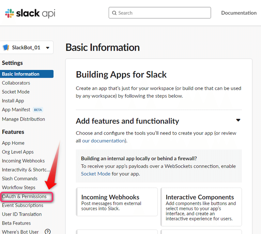This screenshot has height=234, width=261.
Task: Open Manage Distribution settings
Action: click(23, 119)
